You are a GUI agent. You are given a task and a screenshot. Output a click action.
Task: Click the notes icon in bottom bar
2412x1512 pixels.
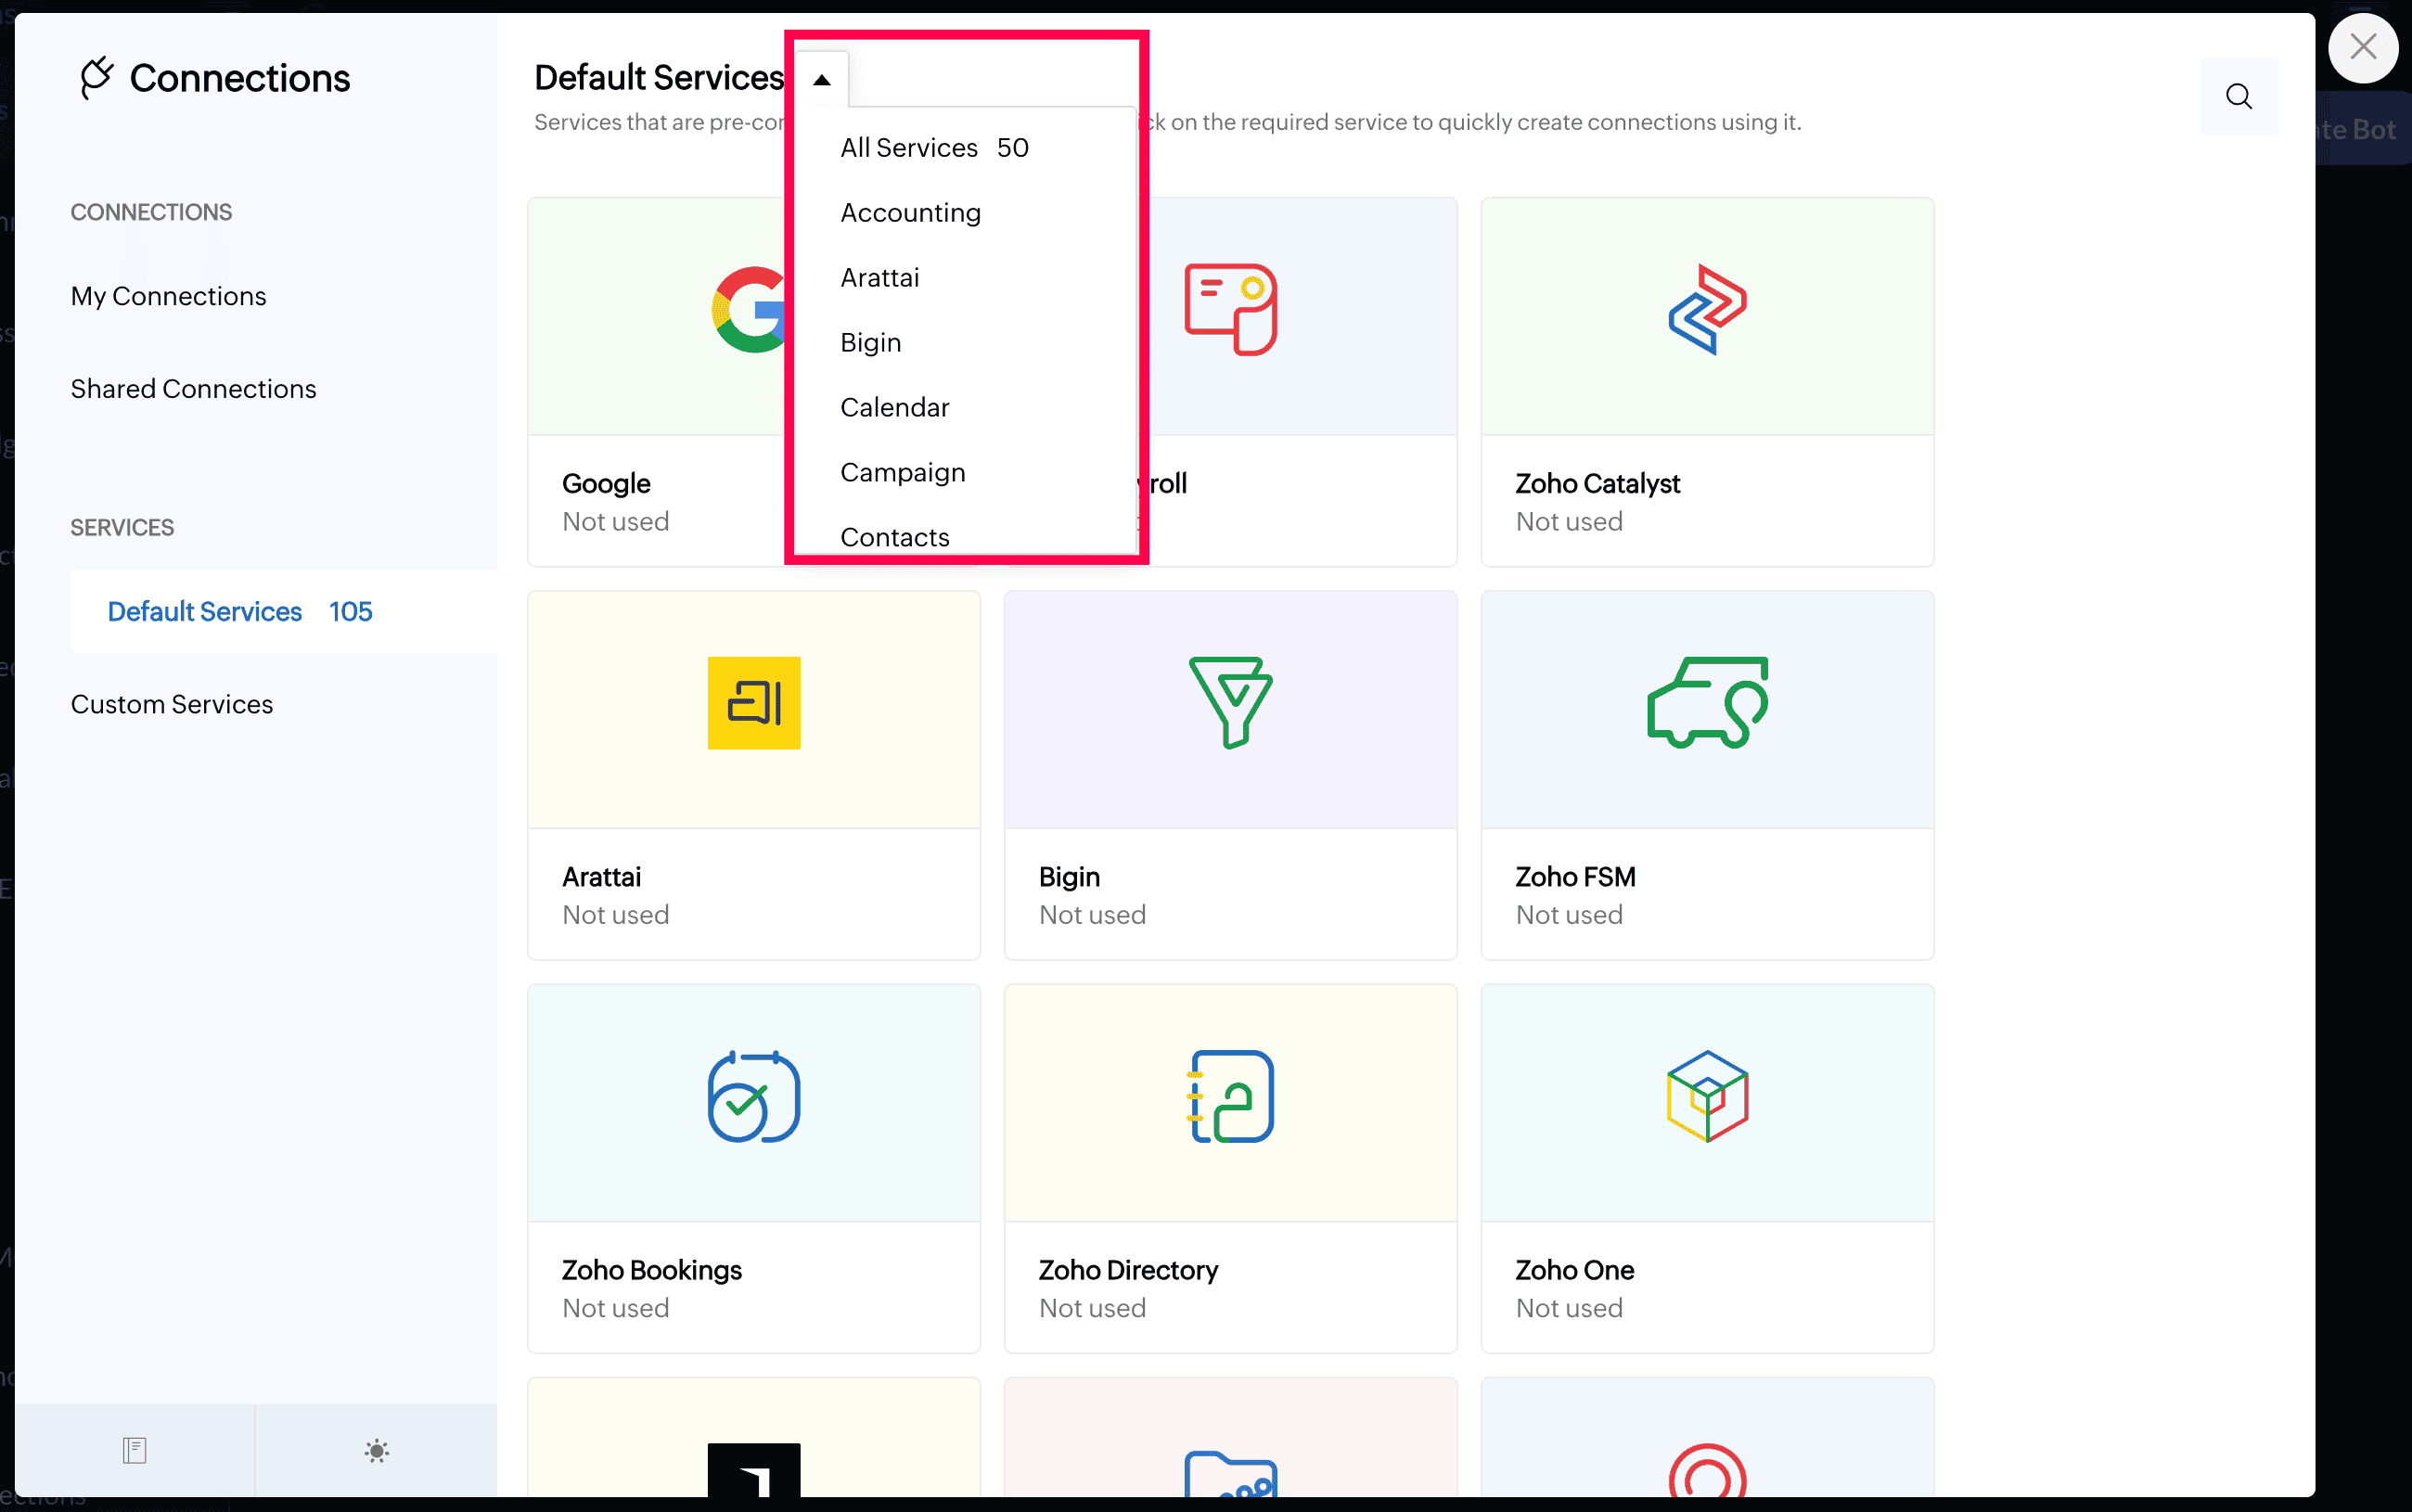pos(134,1450)
